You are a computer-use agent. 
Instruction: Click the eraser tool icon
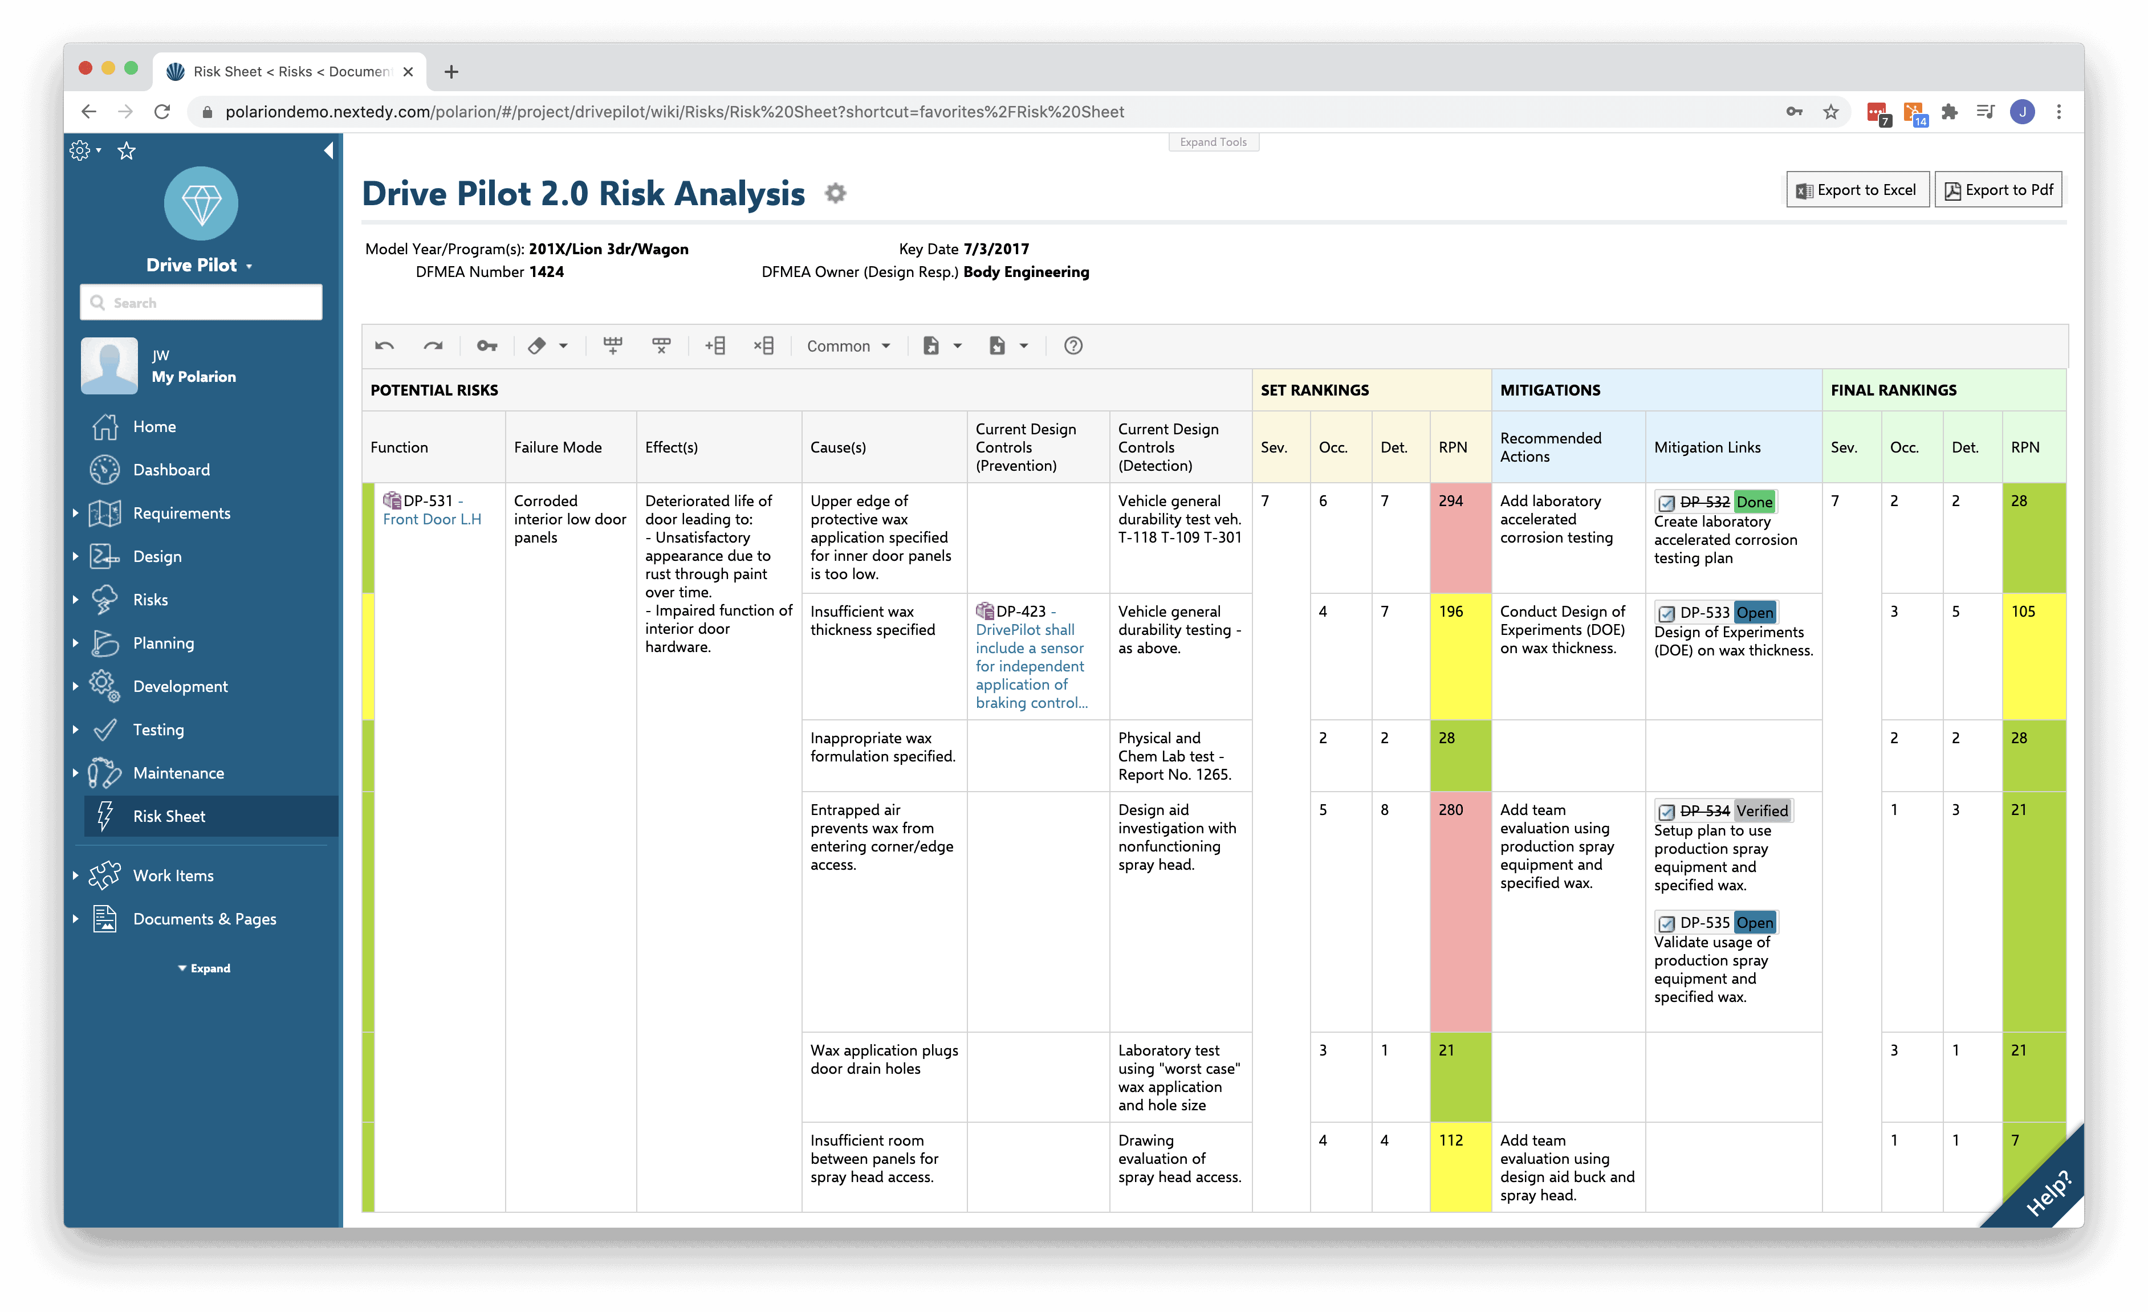[x=539, y=345]
